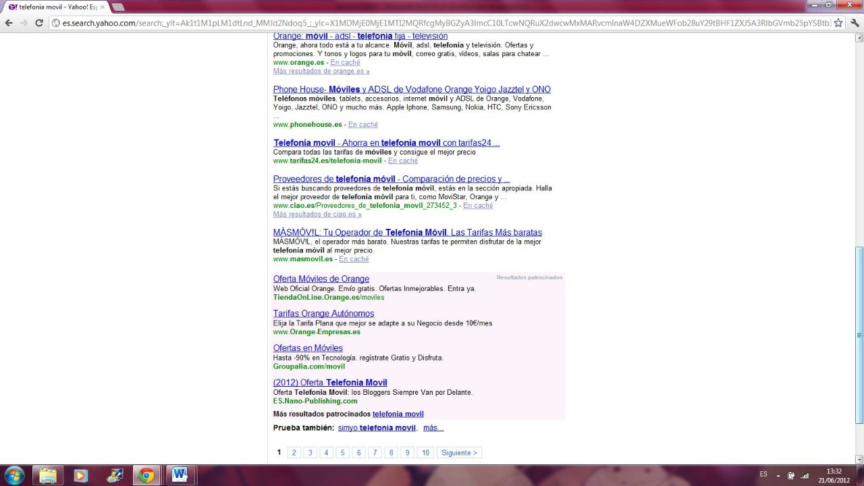
Task: Expand 'Más resultados de orange.es'
Action: [x=321, y=71]
